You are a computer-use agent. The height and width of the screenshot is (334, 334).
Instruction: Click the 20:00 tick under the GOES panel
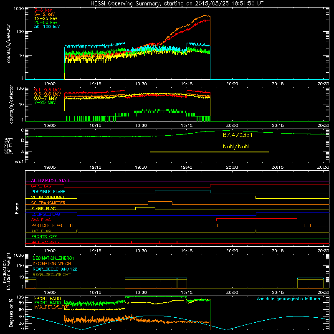pos(232,167)
